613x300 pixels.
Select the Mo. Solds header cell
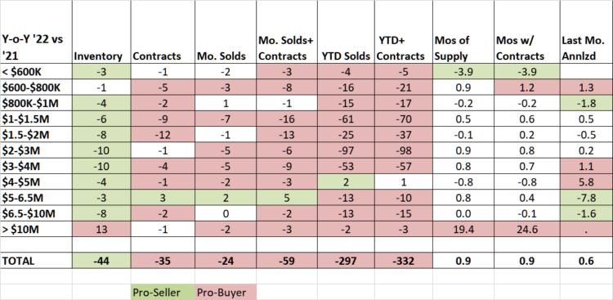pos(226,32)
